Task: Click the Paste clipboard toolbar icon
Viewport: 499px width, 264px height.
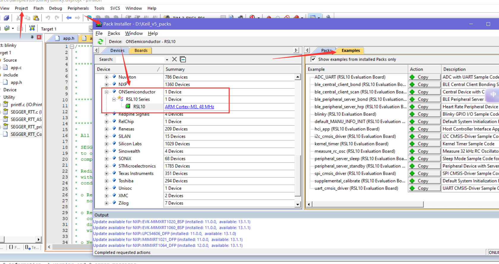Action: 36,18
